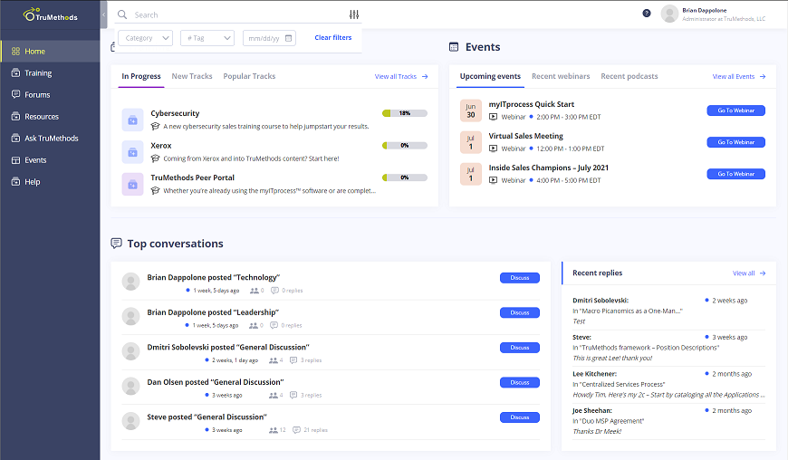Discuss Dmitri Sobolevski's General Discussion post
This screenshot has width=788, height=460.
pos(520,348)
